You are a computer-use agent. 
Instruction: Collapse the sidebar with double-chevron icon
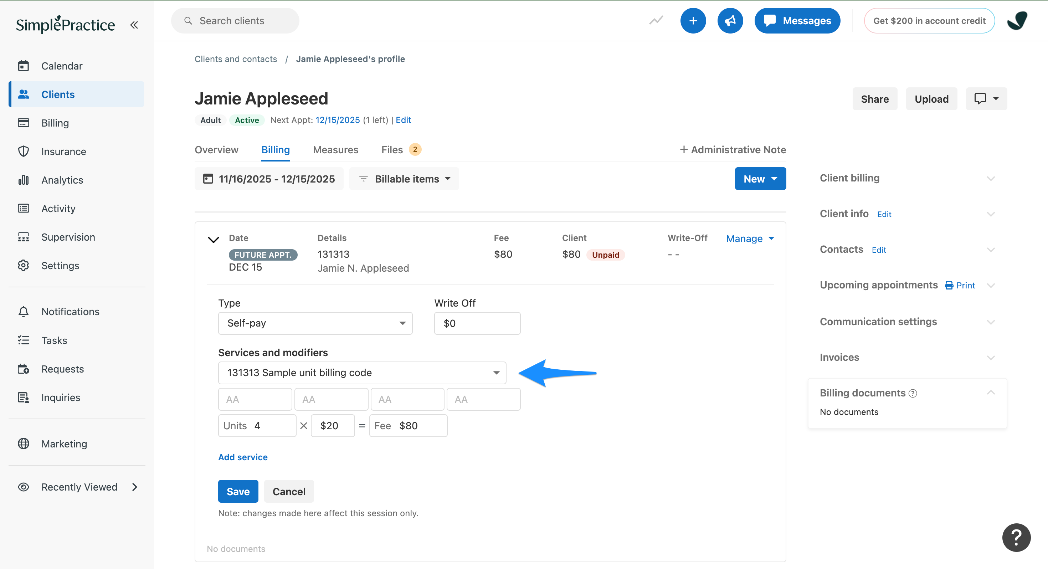point(134,25)
